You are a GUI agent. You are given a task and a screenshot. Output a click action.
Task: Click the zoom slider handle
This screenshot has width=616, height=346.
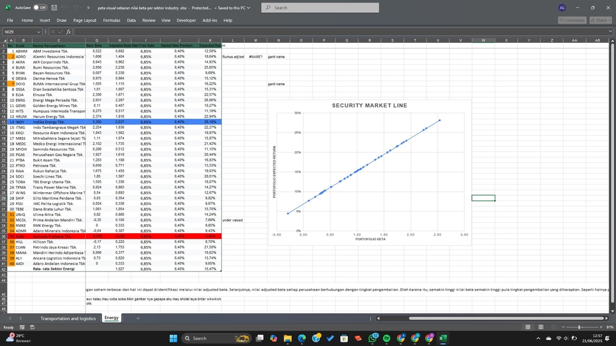tap(579, 327)
